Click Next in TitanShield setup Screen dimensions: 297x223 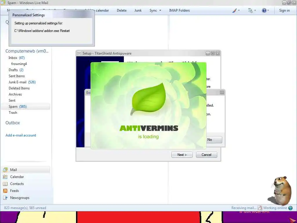(x=182, y=155)
